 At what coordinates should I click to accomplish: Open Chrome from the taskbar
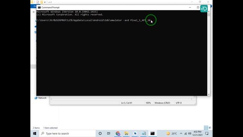pos(118,134)
